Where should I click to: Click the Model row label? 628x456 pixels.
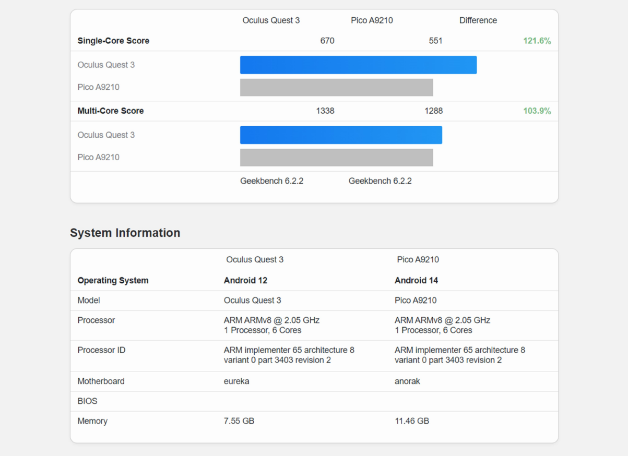[x=89, y=300]
